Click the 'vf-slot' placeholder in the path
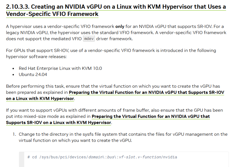 click(127, 157)
